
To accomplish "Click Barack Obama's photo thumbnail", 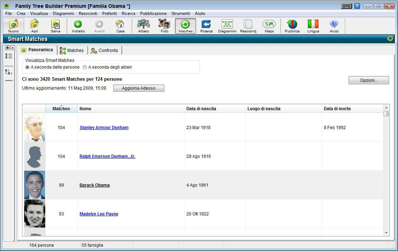I will (34, 185).
